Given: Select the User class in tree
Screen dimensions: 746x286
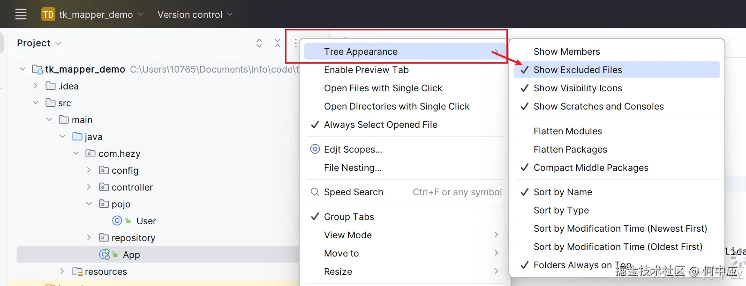Looking at the screenshot, I should pyautogui.click(x=146, y=221).
